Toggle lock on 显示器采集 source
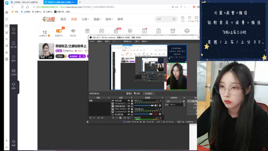The image size is (268, 151). tap(132, 114)
